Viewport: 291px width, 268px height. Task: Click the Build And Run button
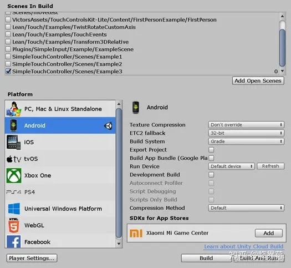(x=258, y=258)
